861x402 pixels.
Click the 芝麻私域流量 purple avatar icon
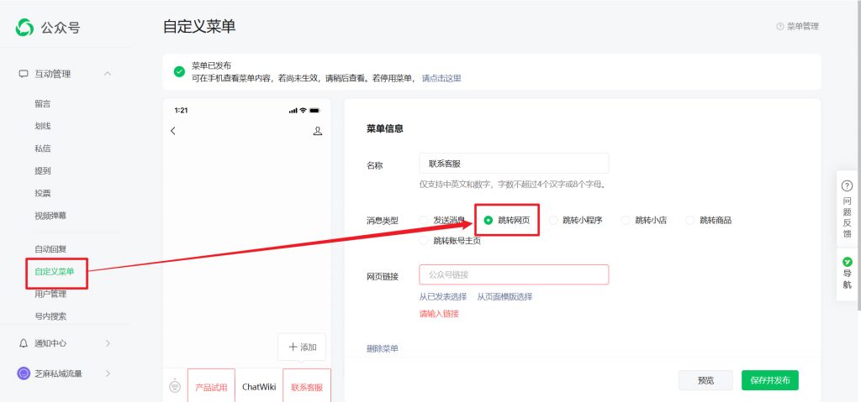pyautogui.click(x=23, y=373)
